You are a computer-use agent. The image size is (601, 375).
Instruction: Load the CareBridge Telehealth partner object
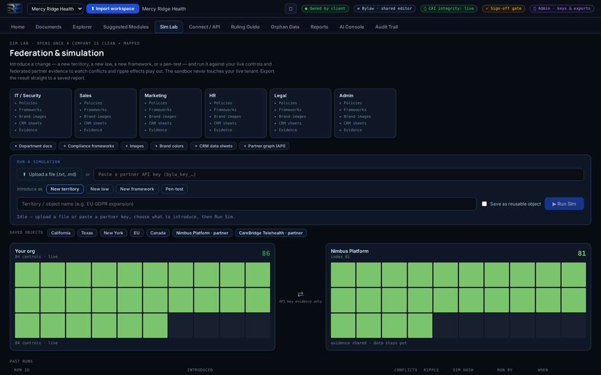point(270,233)
